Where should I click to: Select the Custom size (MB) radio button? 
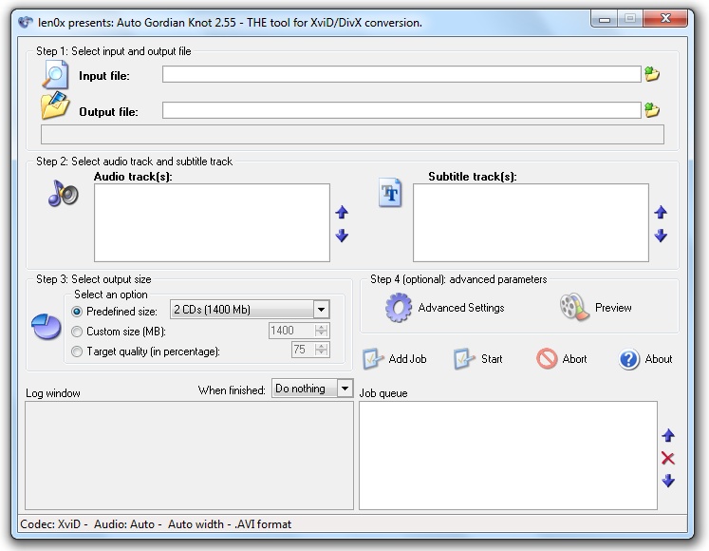coord(77,332)
